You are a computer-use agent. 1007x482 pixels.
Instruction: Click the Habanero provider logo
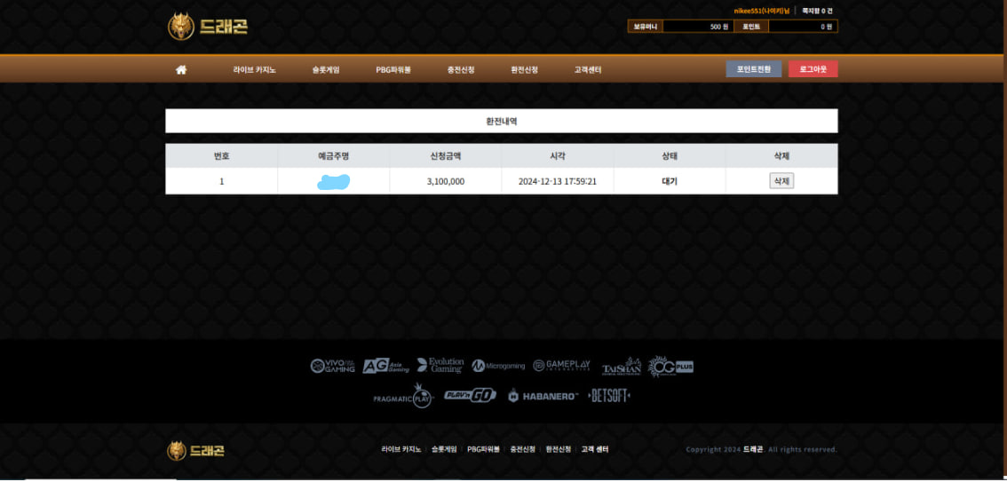point(543,396)
